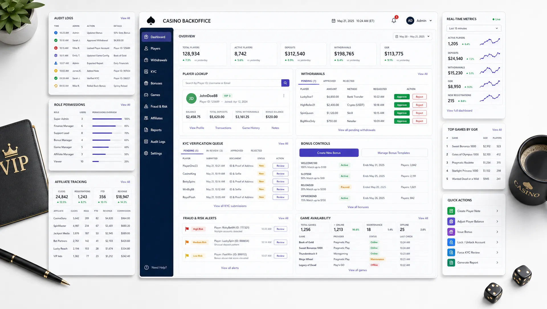This screenshot has height=309, width=547.
Task: Open JohnDoe88 three-dot options menu
Action: click(x=284, y=96)
